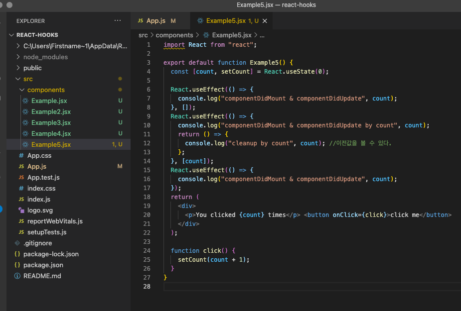Click line number 20 in the gutter
The image size is (461, 311).
(x=147, y=214)
